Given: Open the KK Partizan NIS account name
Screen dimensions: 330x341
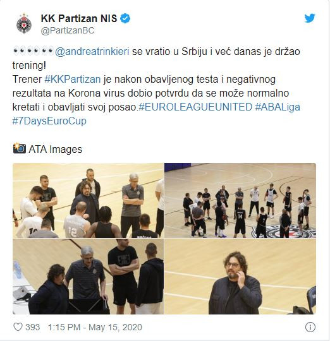Looking at the screenshot, I should pos(79,18).
